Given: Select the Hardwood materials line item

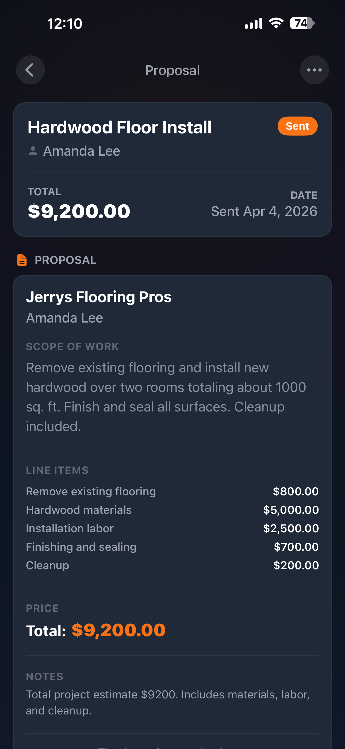Looking at the screenshot, I should click(79, 510).
